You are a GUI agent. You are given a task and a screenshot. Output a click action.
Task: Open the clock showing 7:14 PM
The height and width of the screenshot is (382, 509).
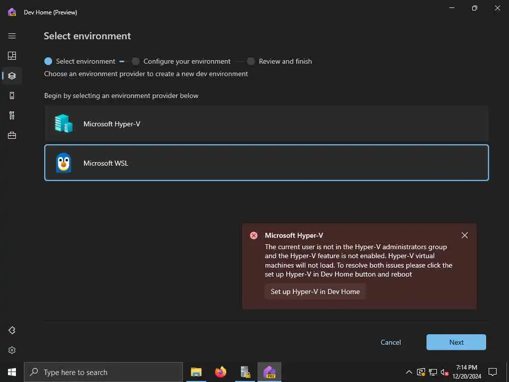point(467,372)
